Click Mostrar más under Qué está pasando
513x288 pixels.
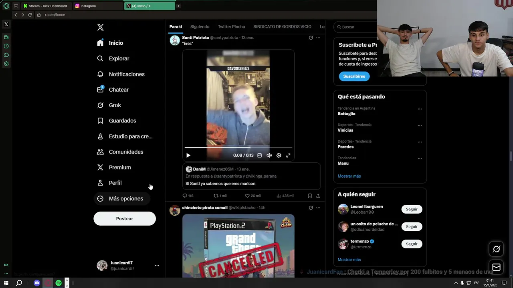coord(349,176)
